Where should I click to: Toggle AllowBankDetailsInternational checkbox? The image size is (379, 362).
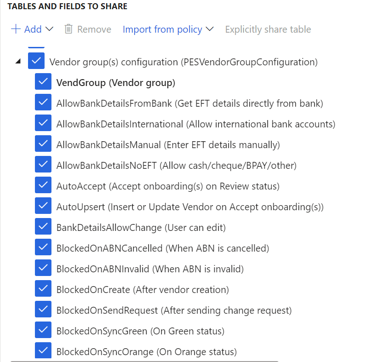(x=43, y=123)
